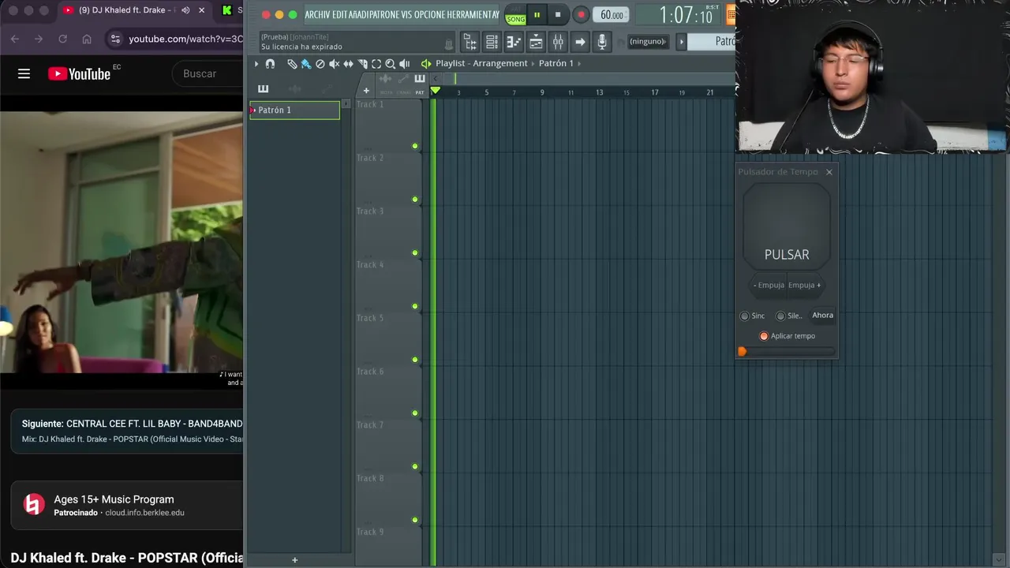This screenshot has height=568, width=1010.
Task: Mute Track 1 with its green dot
Action: tap(415, 146)
